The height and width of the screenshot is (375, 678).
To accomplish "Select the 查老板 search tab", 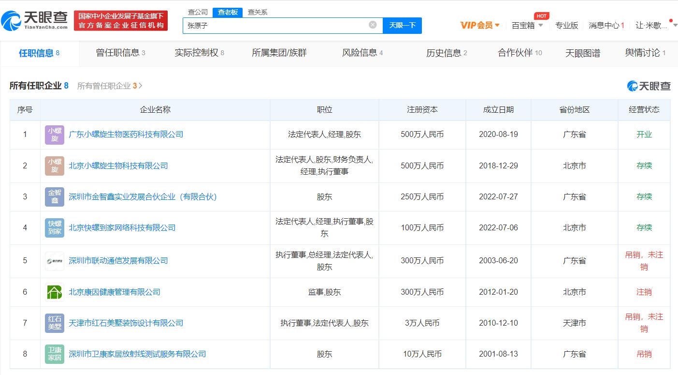I will tap(228, 12).
